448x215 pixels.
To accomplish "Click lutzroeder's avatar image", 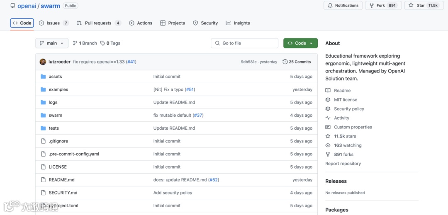I will pyautogui.click(x=43, y=62).
